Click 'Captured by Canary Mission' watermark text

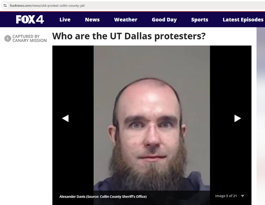[x=29, y=38]
